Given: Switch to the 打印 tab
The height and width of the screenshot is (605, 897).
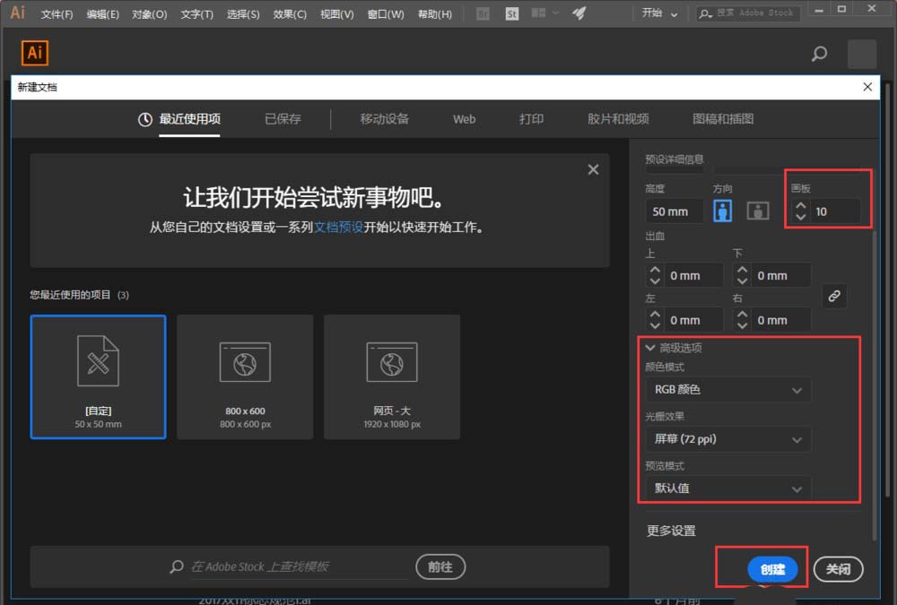Looking at the screenshot, I should pos(530,118).
